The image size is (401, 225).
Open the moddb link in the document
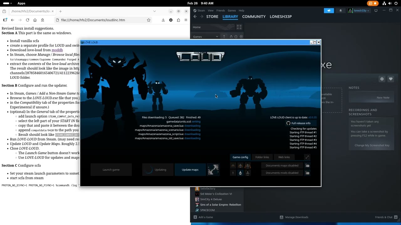click(x=57, y=50)
